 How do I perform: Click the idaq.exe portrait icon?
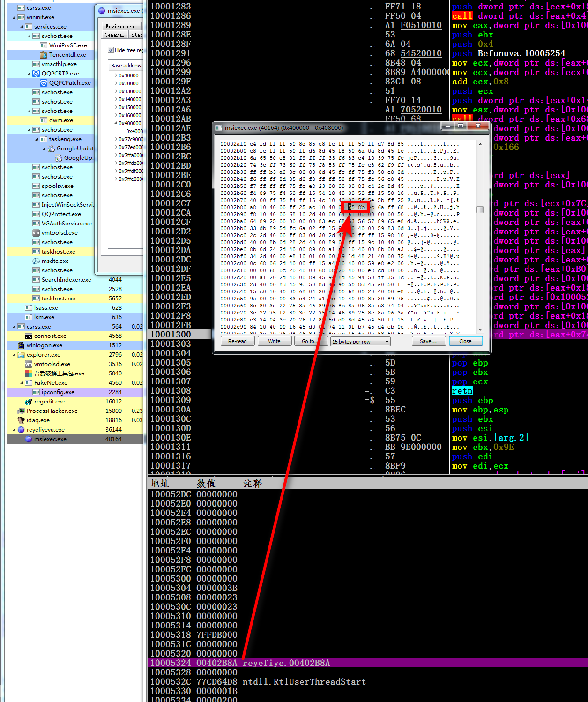tap(21, 420)
